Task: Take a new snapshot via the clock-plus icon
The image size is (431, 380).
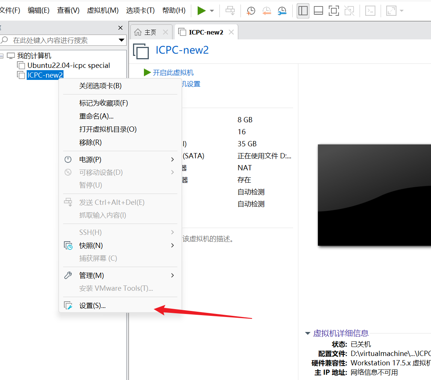Action: [250, 10]
